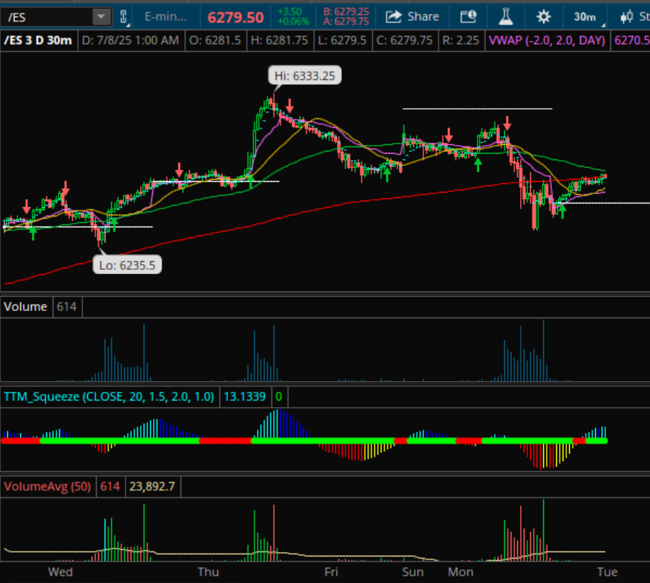Image resolution: width=650 pixels, height=583 pixels.
Task: Click the ask price A: 6279.75
Action: tap(346, 22)
